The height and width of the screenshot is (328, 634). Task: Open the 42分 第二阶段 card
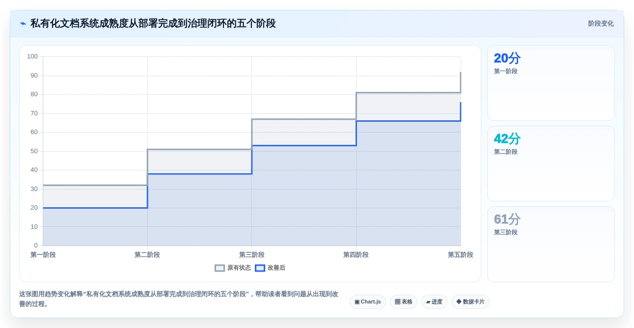click(551, 164)
